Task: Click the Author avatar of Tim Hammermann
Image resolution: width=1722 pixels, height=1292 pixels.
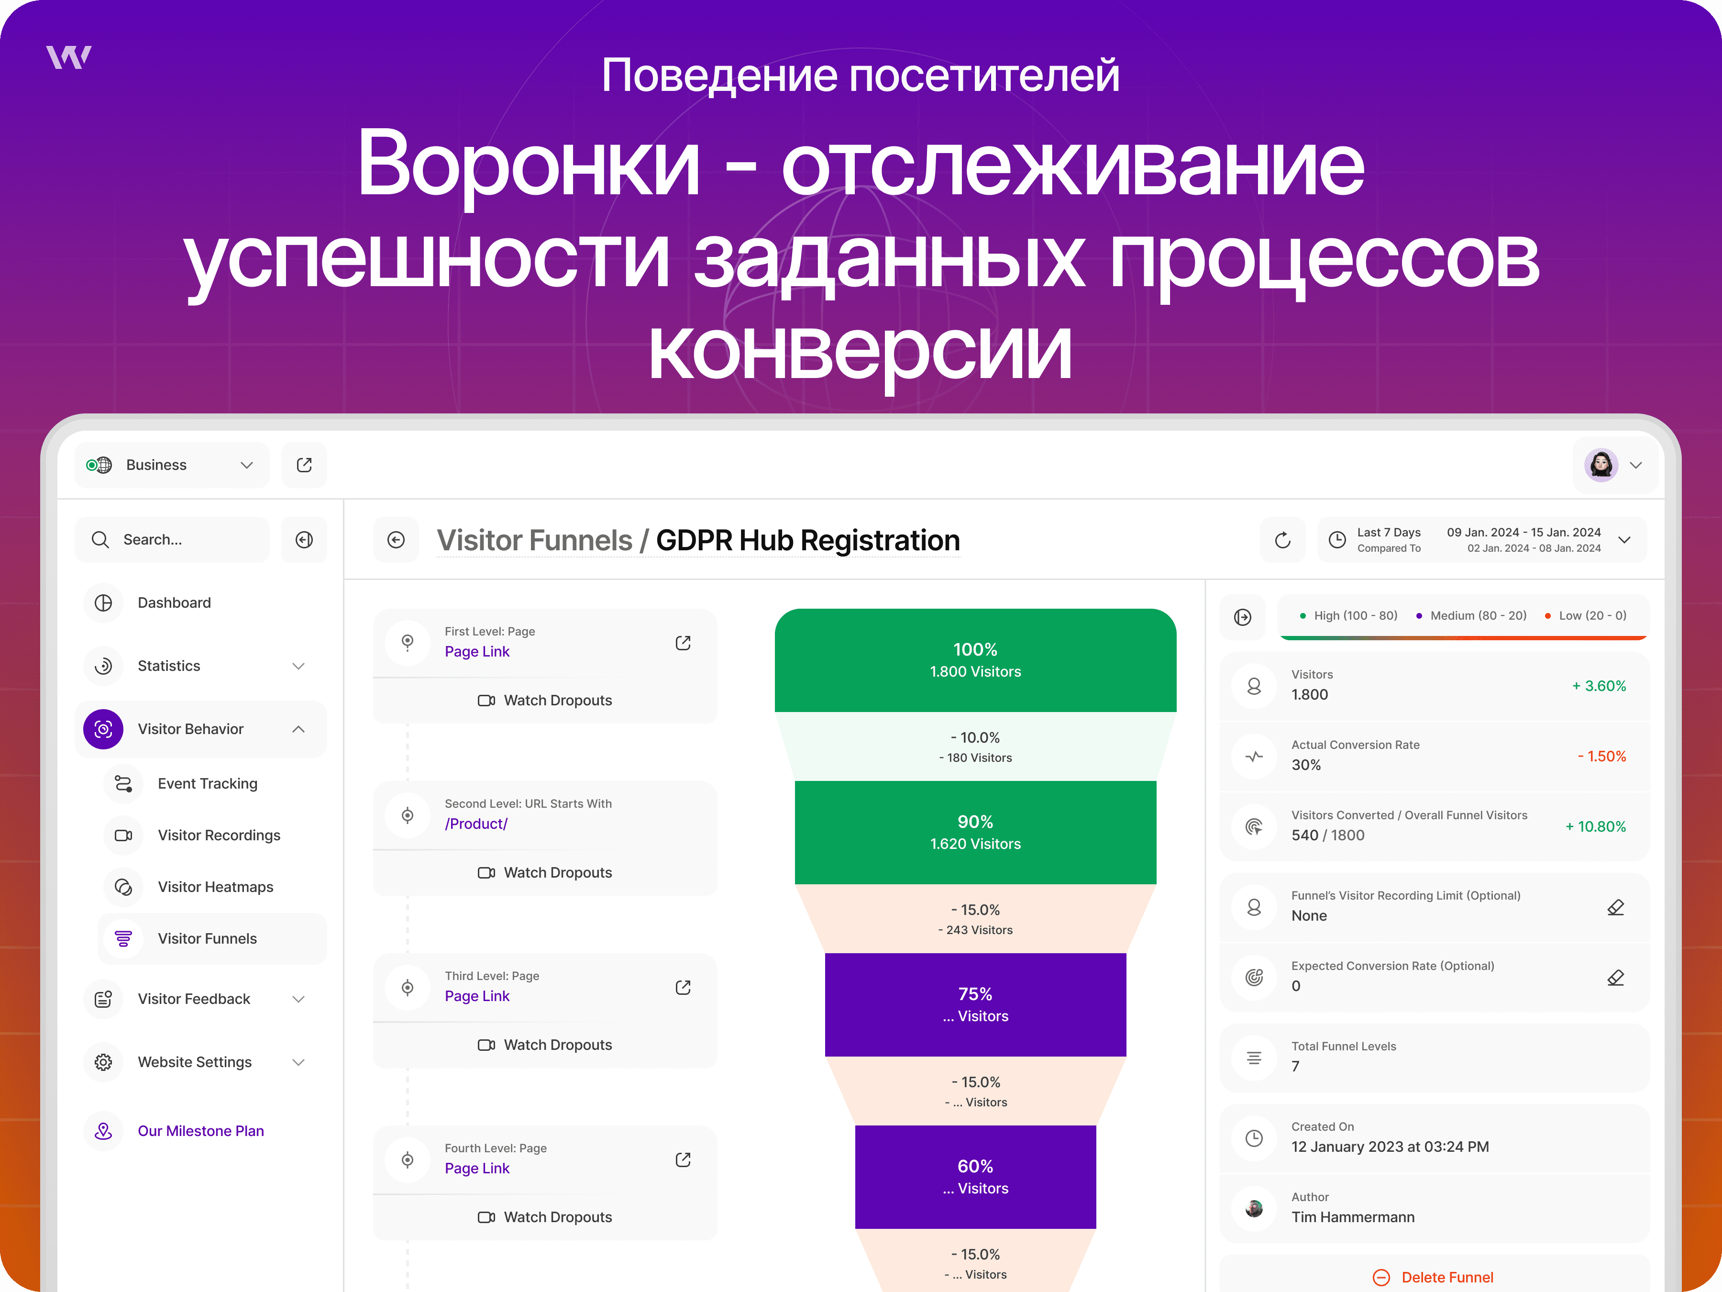Action: (1254, 1208)
